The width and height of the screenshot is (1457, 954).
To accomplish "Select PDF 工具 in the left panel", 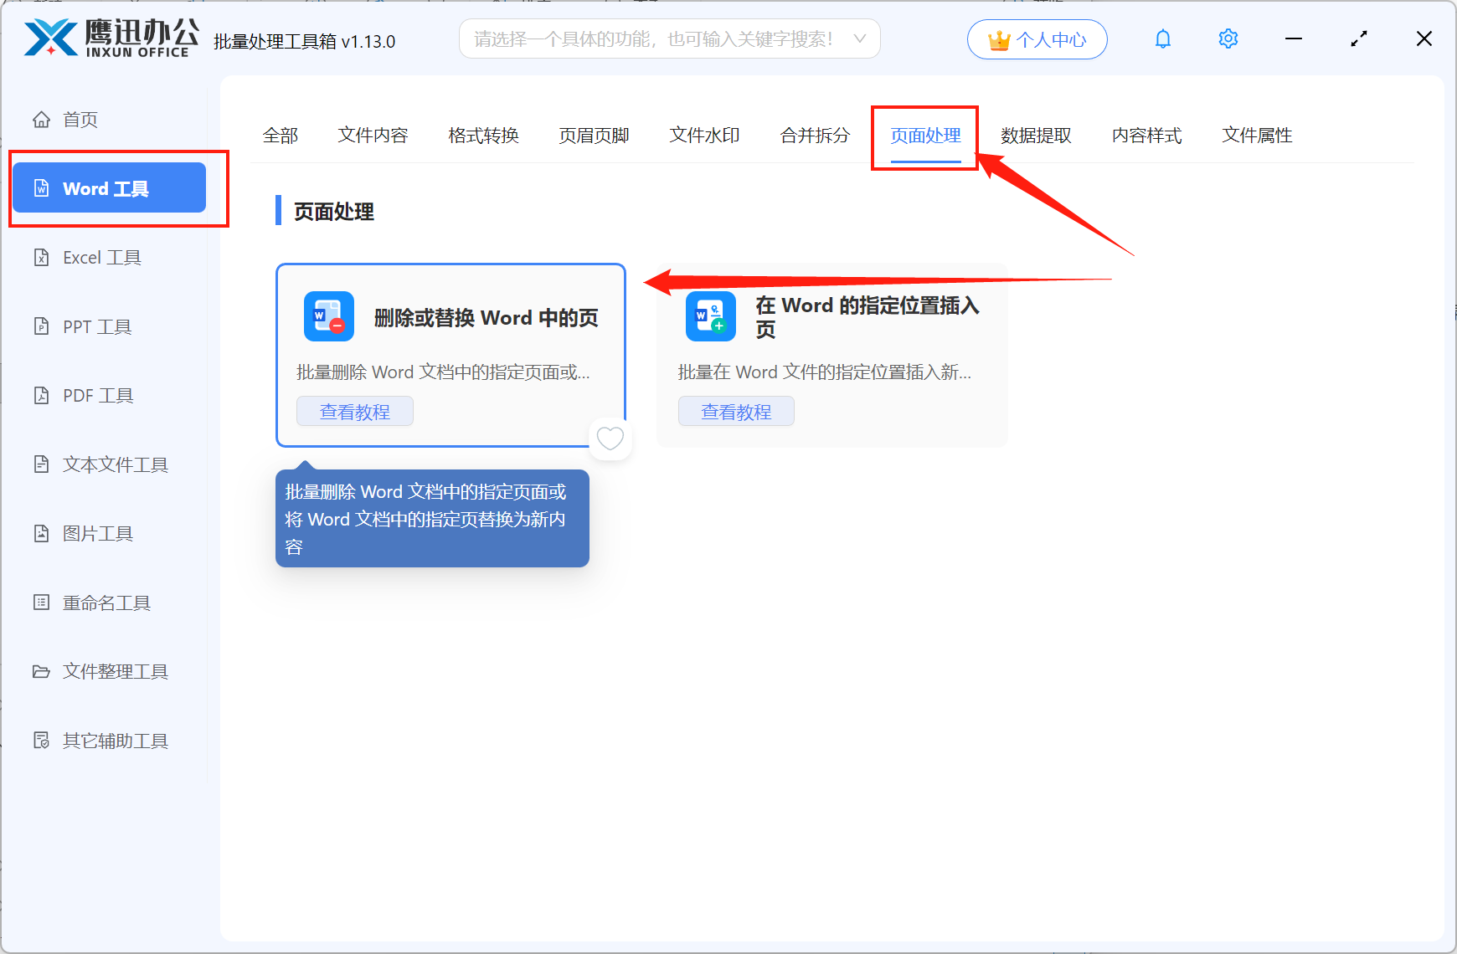I will tap(97, 395).
